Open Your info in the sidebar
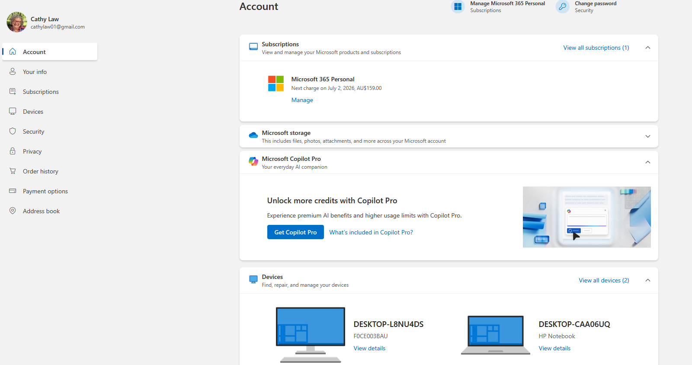 point(50,72)
